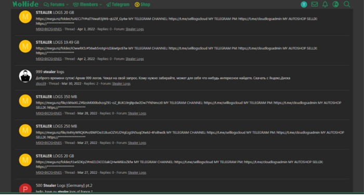
Task: Open the STEALER LOGS 19.49 GB thread title
Action: point(58,42)
